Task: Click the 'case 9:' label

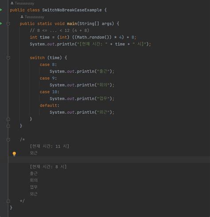Action: [x=48, y=78]
